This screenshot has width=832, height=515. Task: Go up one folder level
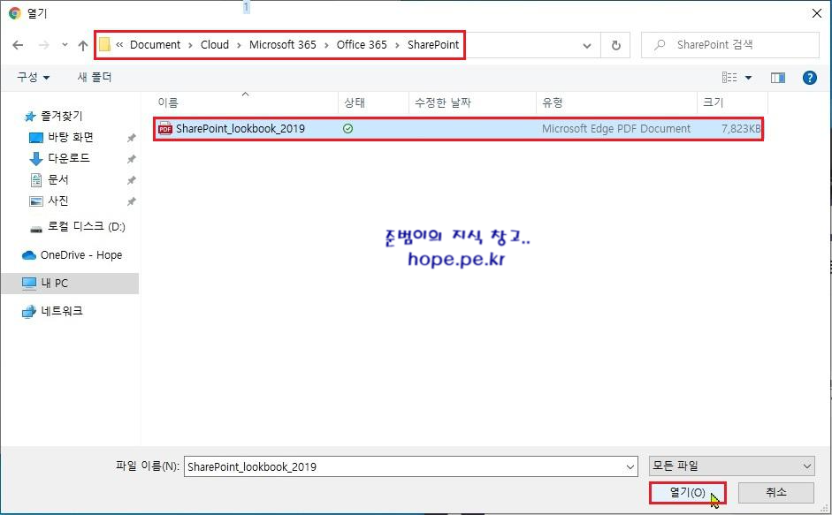[x=83, y=46]
